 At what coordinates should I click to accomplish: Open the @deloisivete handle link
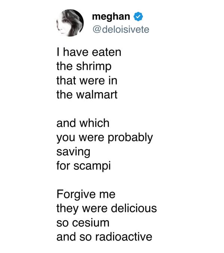(x=121, y=29)
